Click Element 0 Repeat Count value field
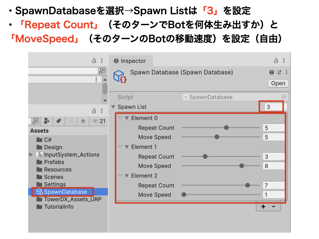The width and height of the screenshot is (319, 239). 274,128
